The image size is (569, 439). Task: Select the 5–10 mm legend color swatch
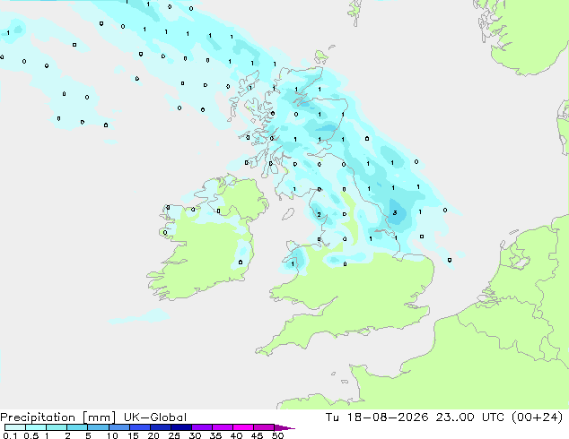click(98, 427)
